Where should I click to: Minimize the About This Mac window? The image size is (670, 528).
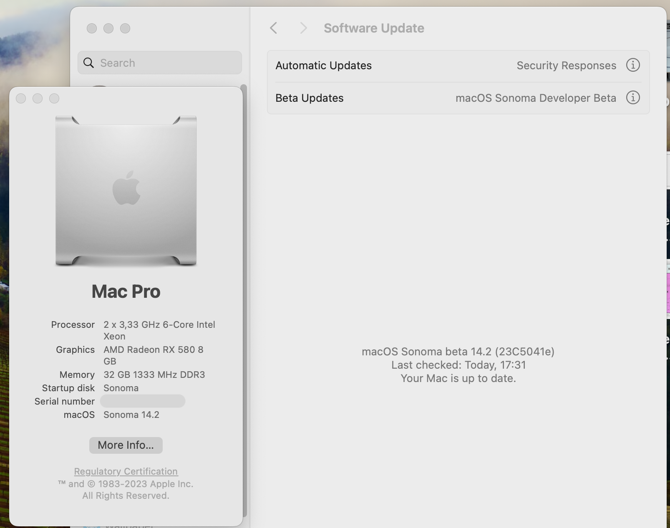click(x=38, y=98)
